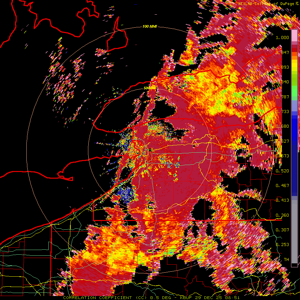
Task: Click the Correlation Coefficient caption at bottom
Action: [x=151, y=298]
